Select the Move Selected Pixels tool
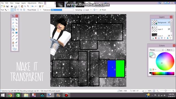Screen dimensions: 176x99 [x=16, y=20]
